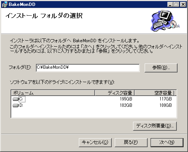Click the 195GB disk size value
188x152 pixels.
point(126,99)
